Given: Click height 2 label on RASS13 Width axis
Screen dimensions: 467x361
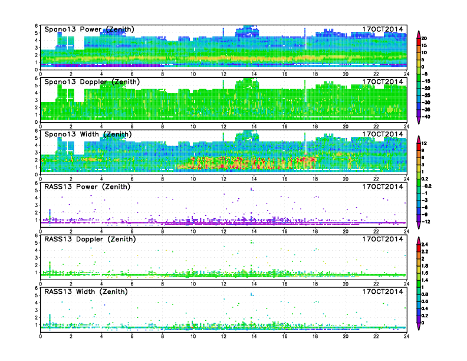Looking at the screenshot, I should pos(37,317).
